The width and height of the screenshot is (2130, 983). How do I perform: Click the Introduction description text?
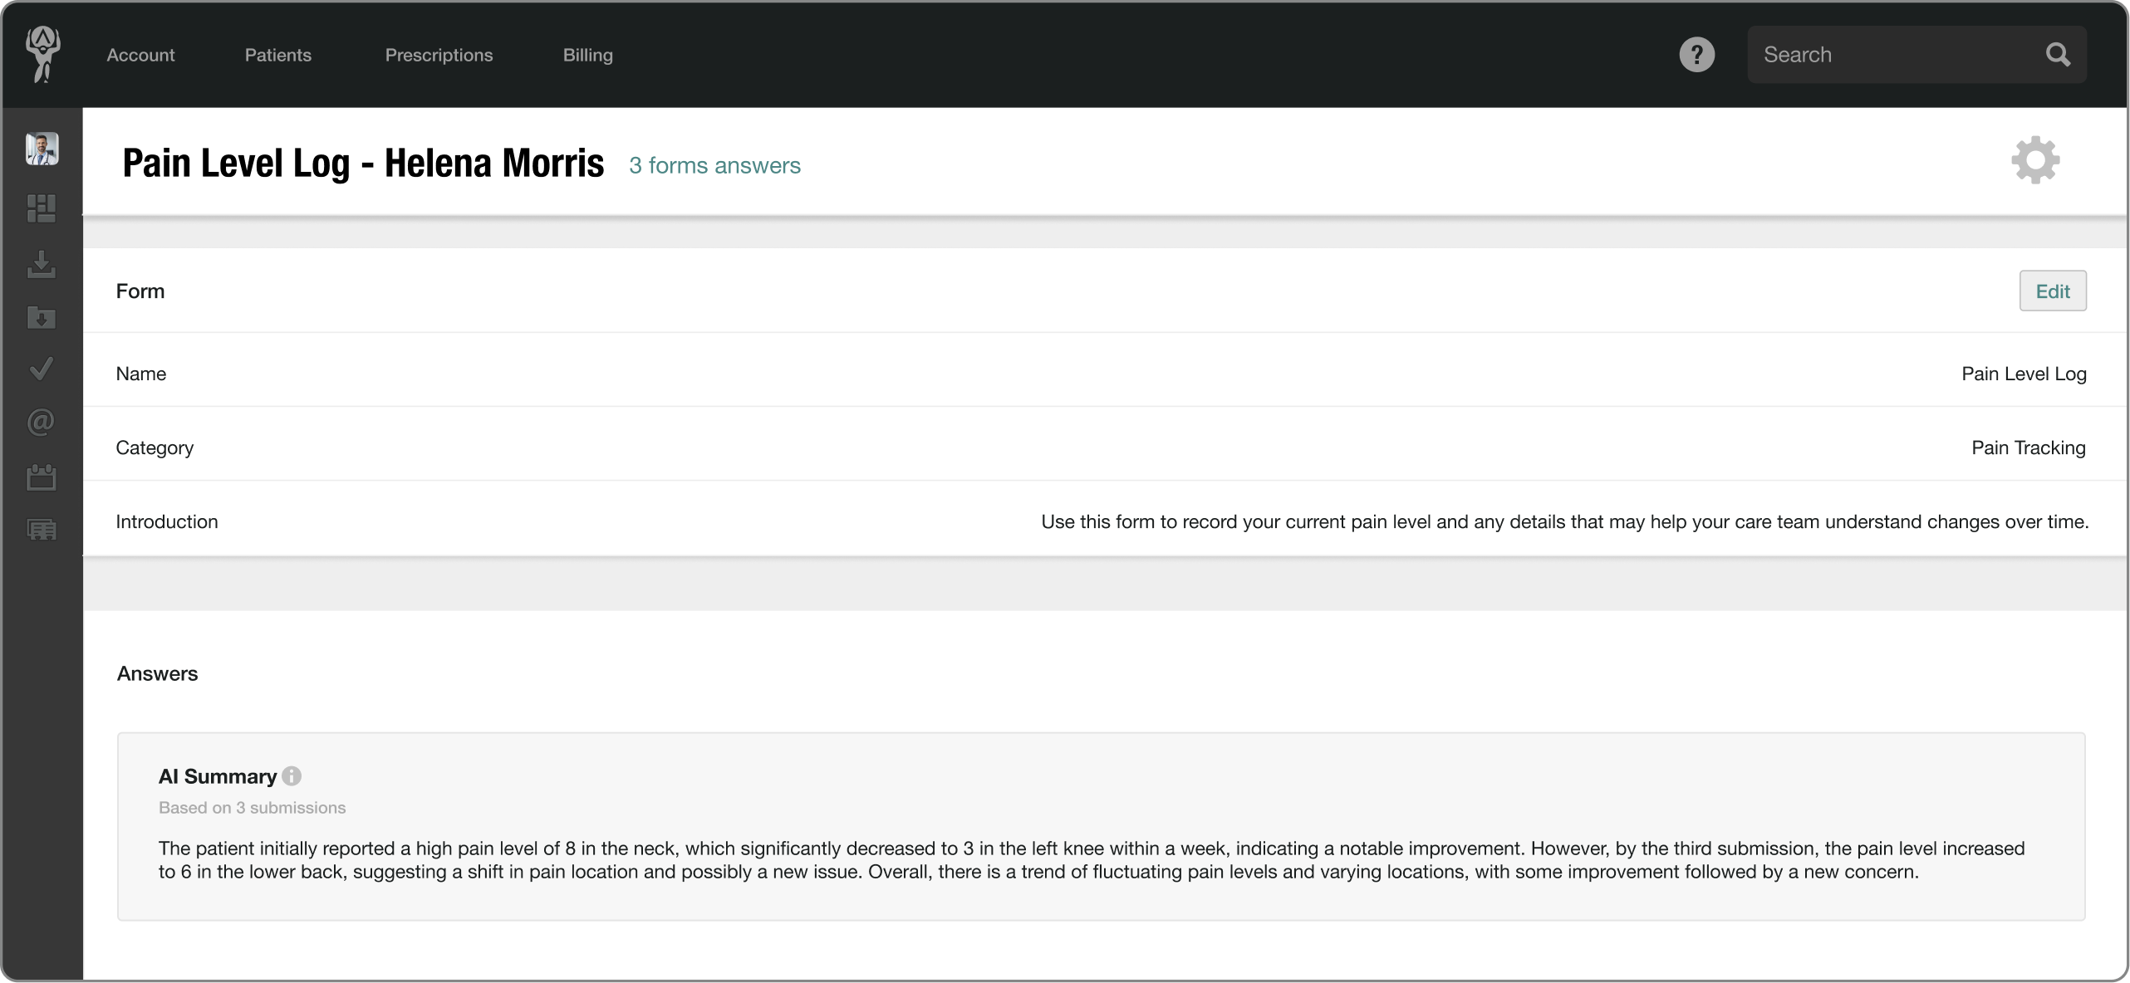1564,521
